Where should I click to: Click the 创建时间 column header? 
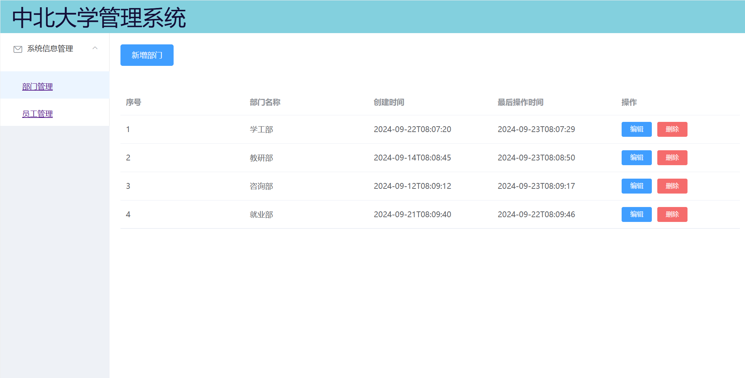[x=389, y=103]
